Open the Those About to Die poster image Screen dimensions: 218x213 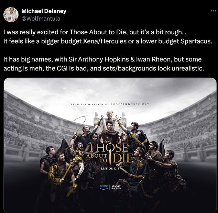point(110,145)
